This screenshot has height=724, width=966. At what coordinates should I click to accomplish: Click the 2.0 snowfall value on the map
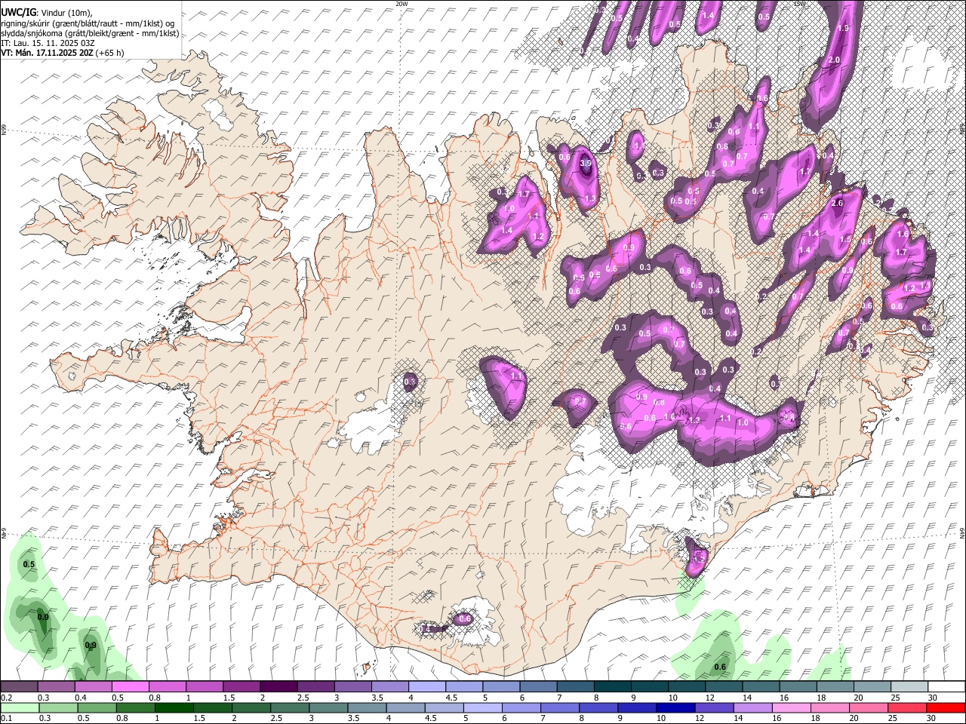tap(834, 60)
